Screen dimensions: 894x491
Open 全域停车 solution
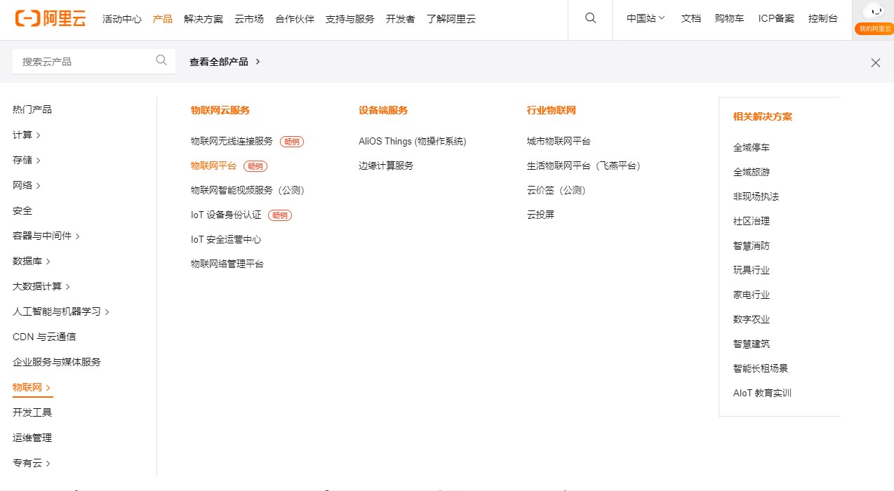click(752, 147)
